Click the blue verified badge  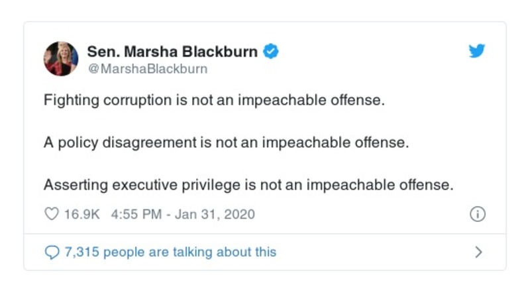coord(271,51)
